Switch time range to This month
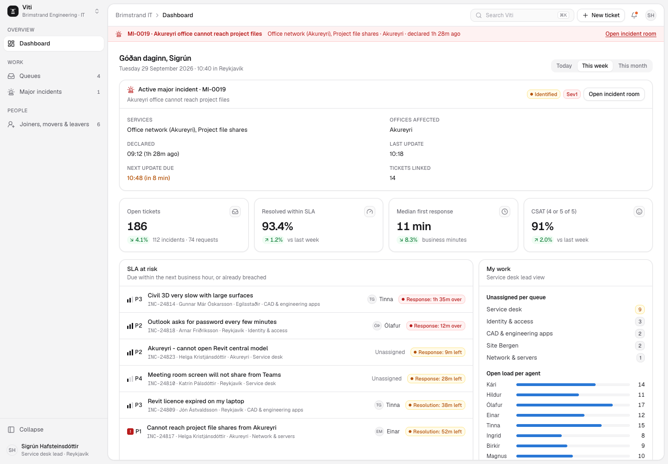668x464 pixels. tap(632, 66)
